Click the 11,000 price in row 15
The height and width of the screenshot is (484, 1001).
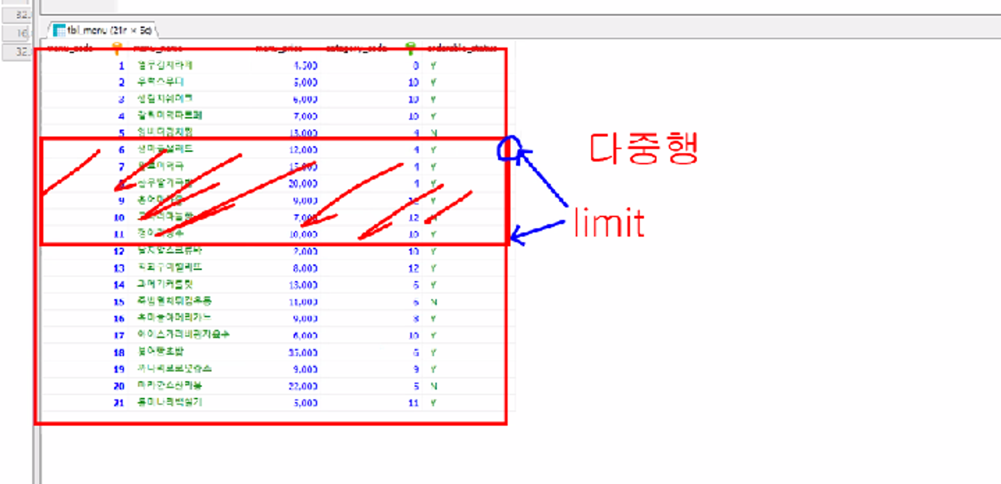point(303,302)
